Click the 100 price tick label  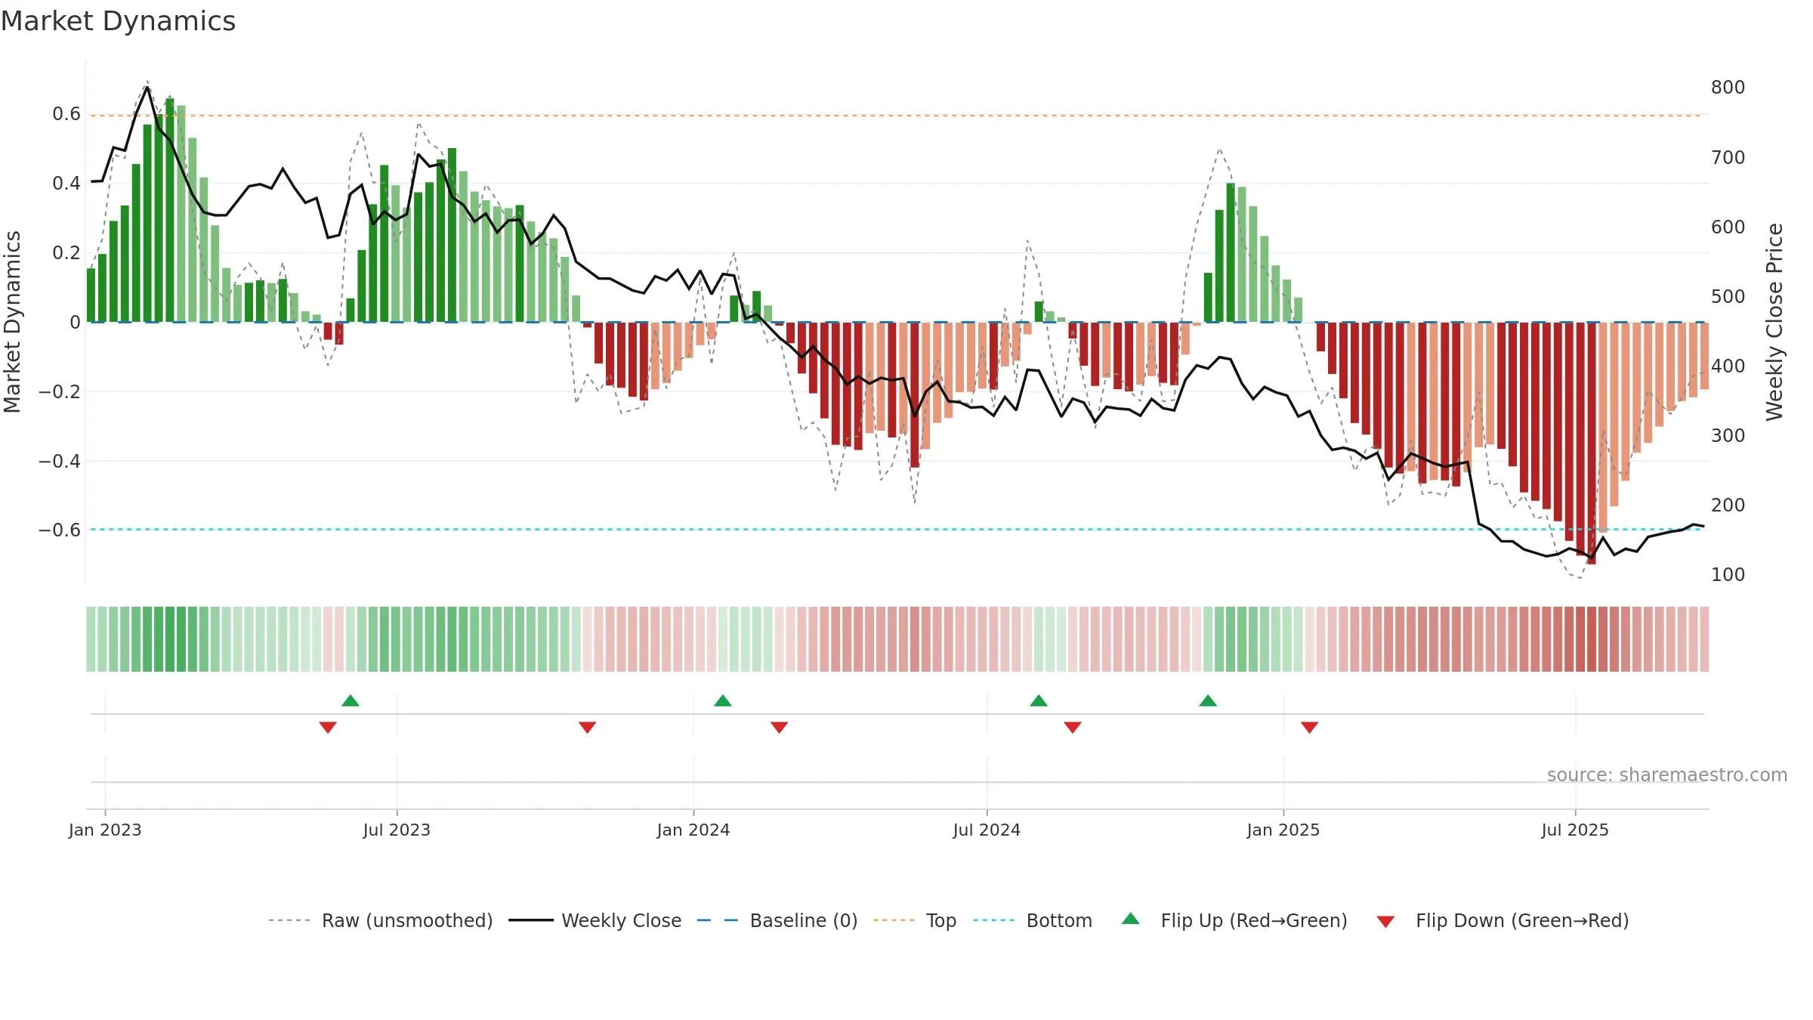coord(1728,575)
